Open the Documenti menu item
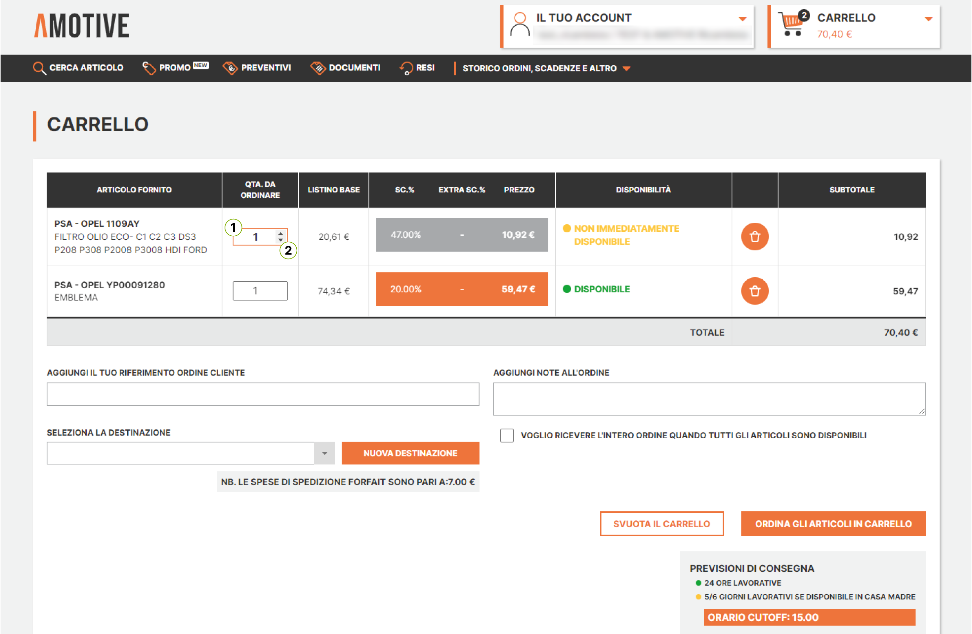Viewport: 972px width, 634px height. [x=354, y=68]
